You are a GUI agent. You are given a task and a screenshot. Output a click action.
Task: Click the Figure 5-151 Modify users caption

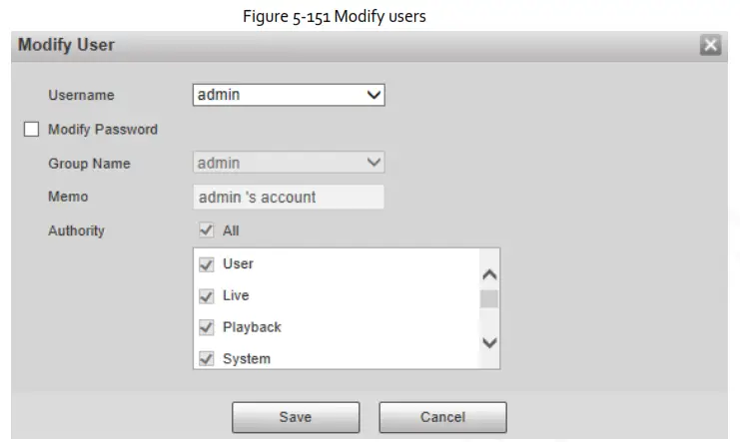(335, 17)
